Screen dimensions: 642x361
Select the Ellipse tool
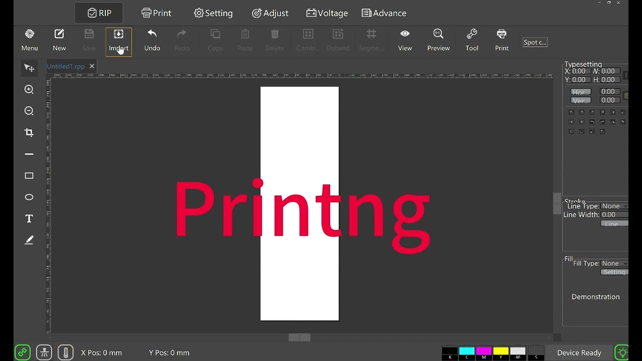pos(29,198)
